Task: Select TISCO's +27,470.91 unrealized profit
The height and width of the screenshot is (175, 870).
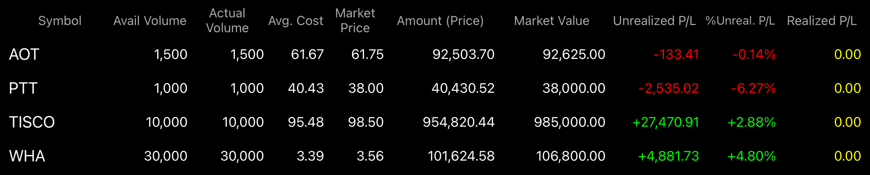Action: coord(666,122)
